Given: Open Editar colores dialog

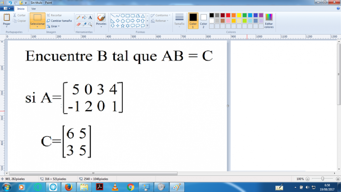Looking at the screenshot, I should point(269,21).
